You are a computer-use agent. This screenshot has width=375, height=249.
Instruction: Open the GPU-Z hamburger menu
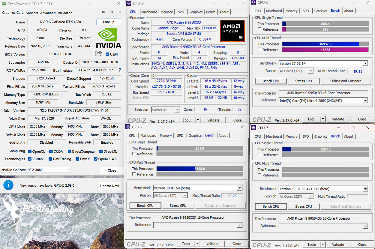(x=120, y=12)
